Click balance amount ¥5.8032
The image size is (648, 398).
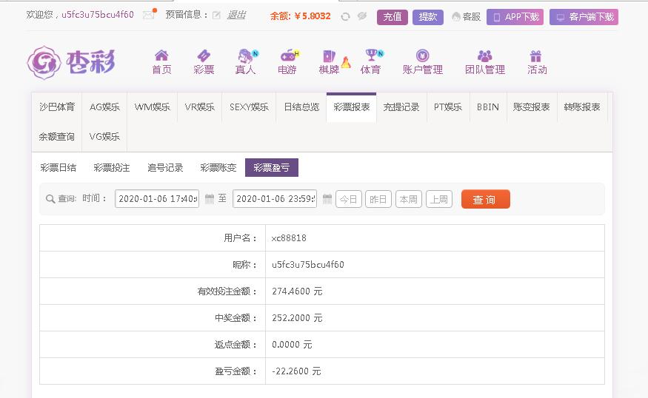click(312, 16)
